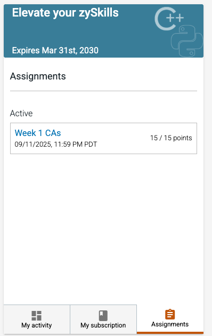Screen dimensions: 212x336
Task: Click the My subscription bookmark icon
Action: click(x=103, y=315)
